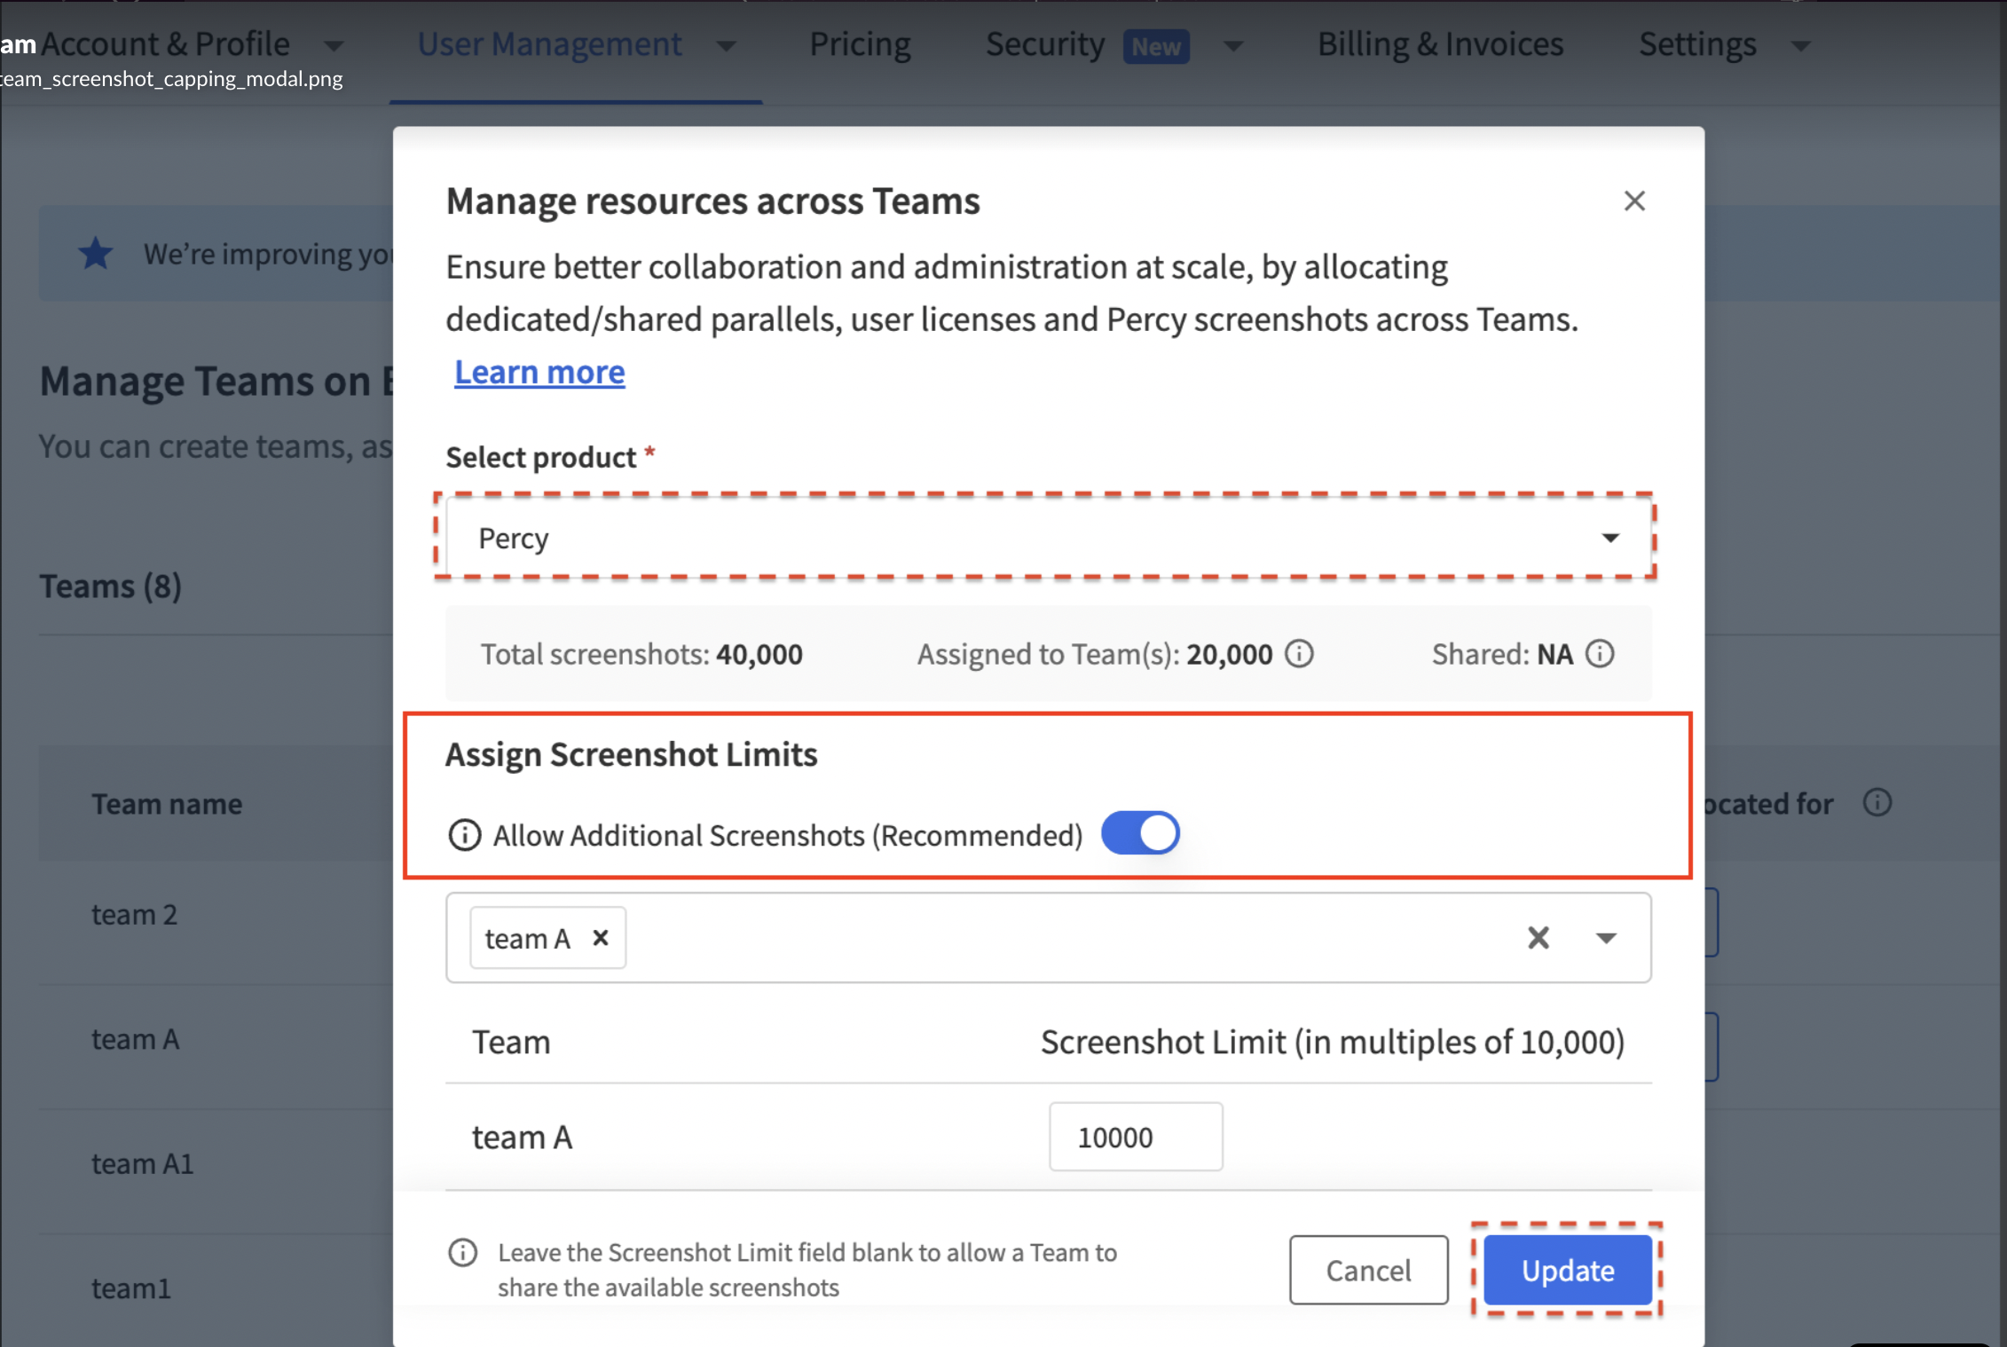Open the Security tab
This screenshot has width=2007, height=1347.
1045,44
